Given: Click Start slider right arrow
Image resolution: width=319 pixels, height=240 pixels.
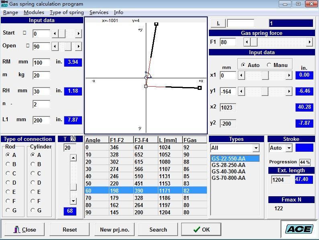Looking at the screenshot, I should pyautogui.click(x=78, y=34).
